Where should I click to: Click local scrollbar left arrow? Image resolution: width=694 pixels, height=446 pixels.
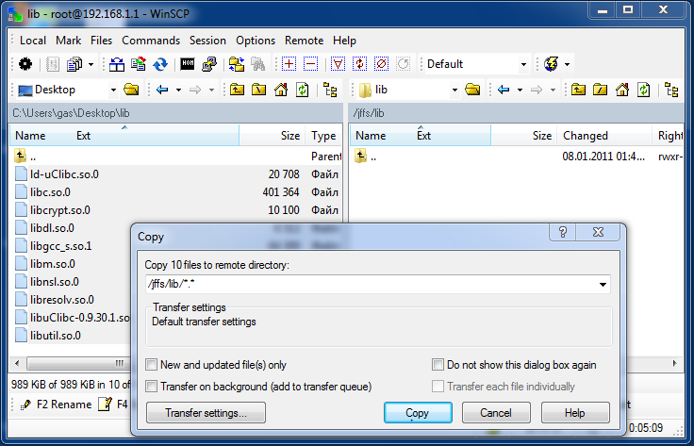[17, 364]
